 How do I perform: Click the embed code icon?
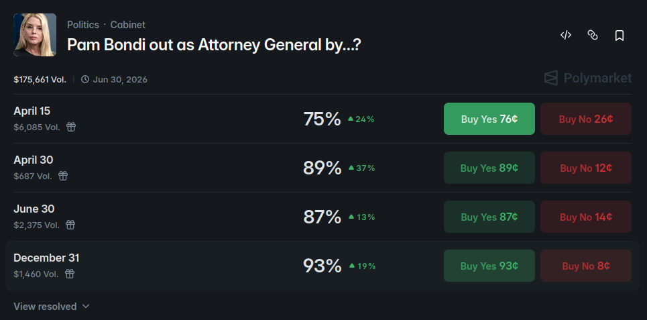point(566,36)
